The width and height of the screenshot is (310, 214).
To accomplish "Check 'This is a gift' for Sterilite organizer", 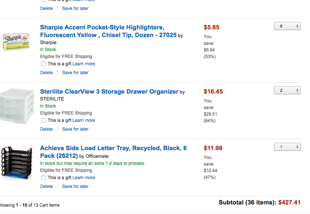I will point(43,120).
